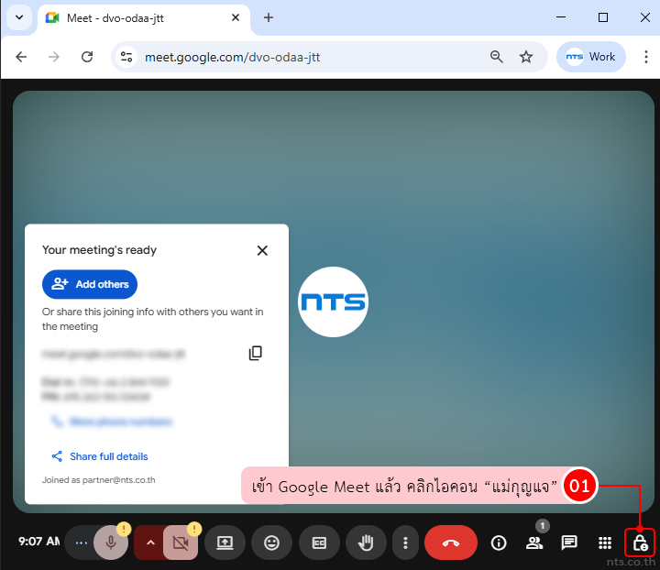Close the Meet browser tab

pyautogui.click(x=236, y=17)
